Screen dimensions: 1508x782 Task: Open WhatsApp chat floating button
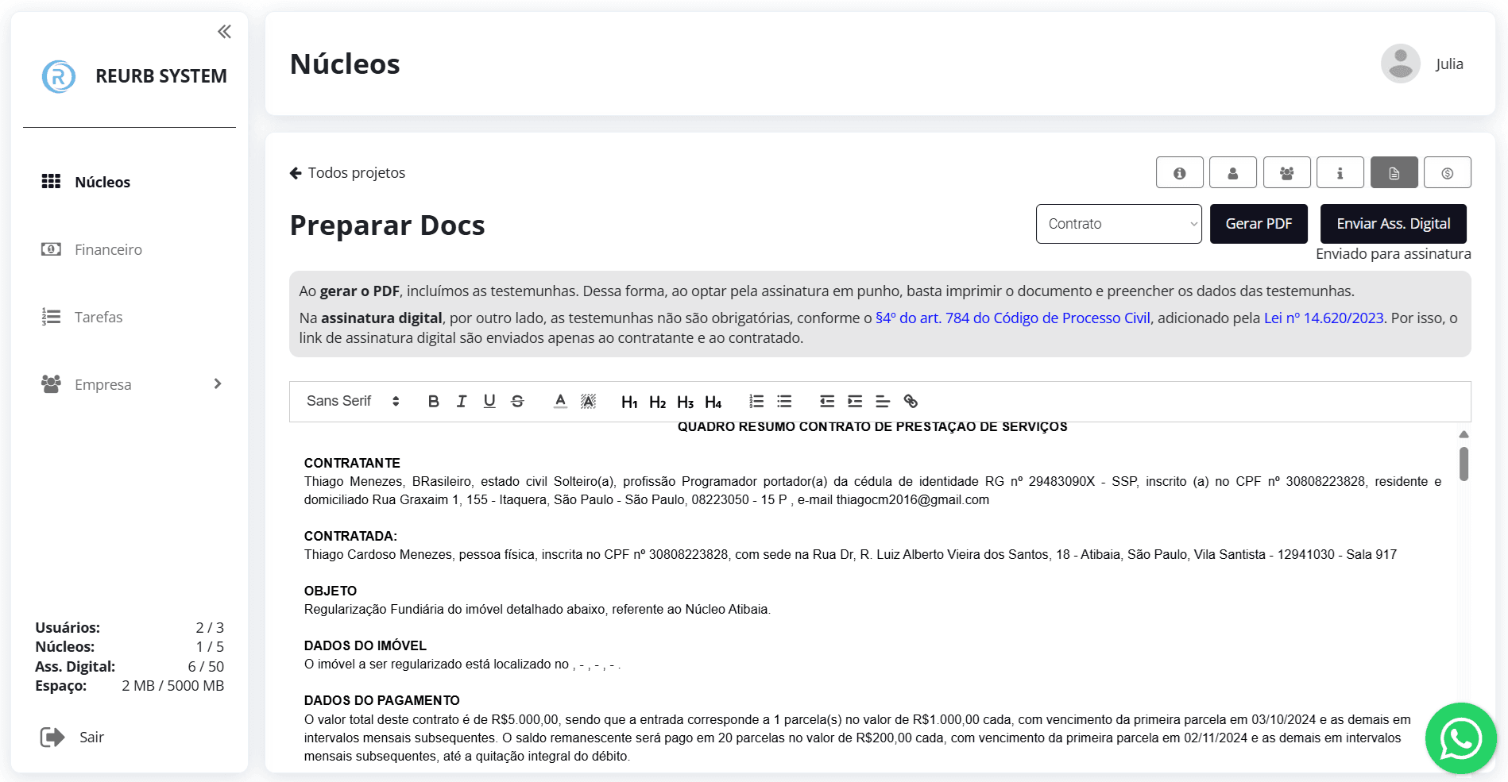click(1460, 738)
